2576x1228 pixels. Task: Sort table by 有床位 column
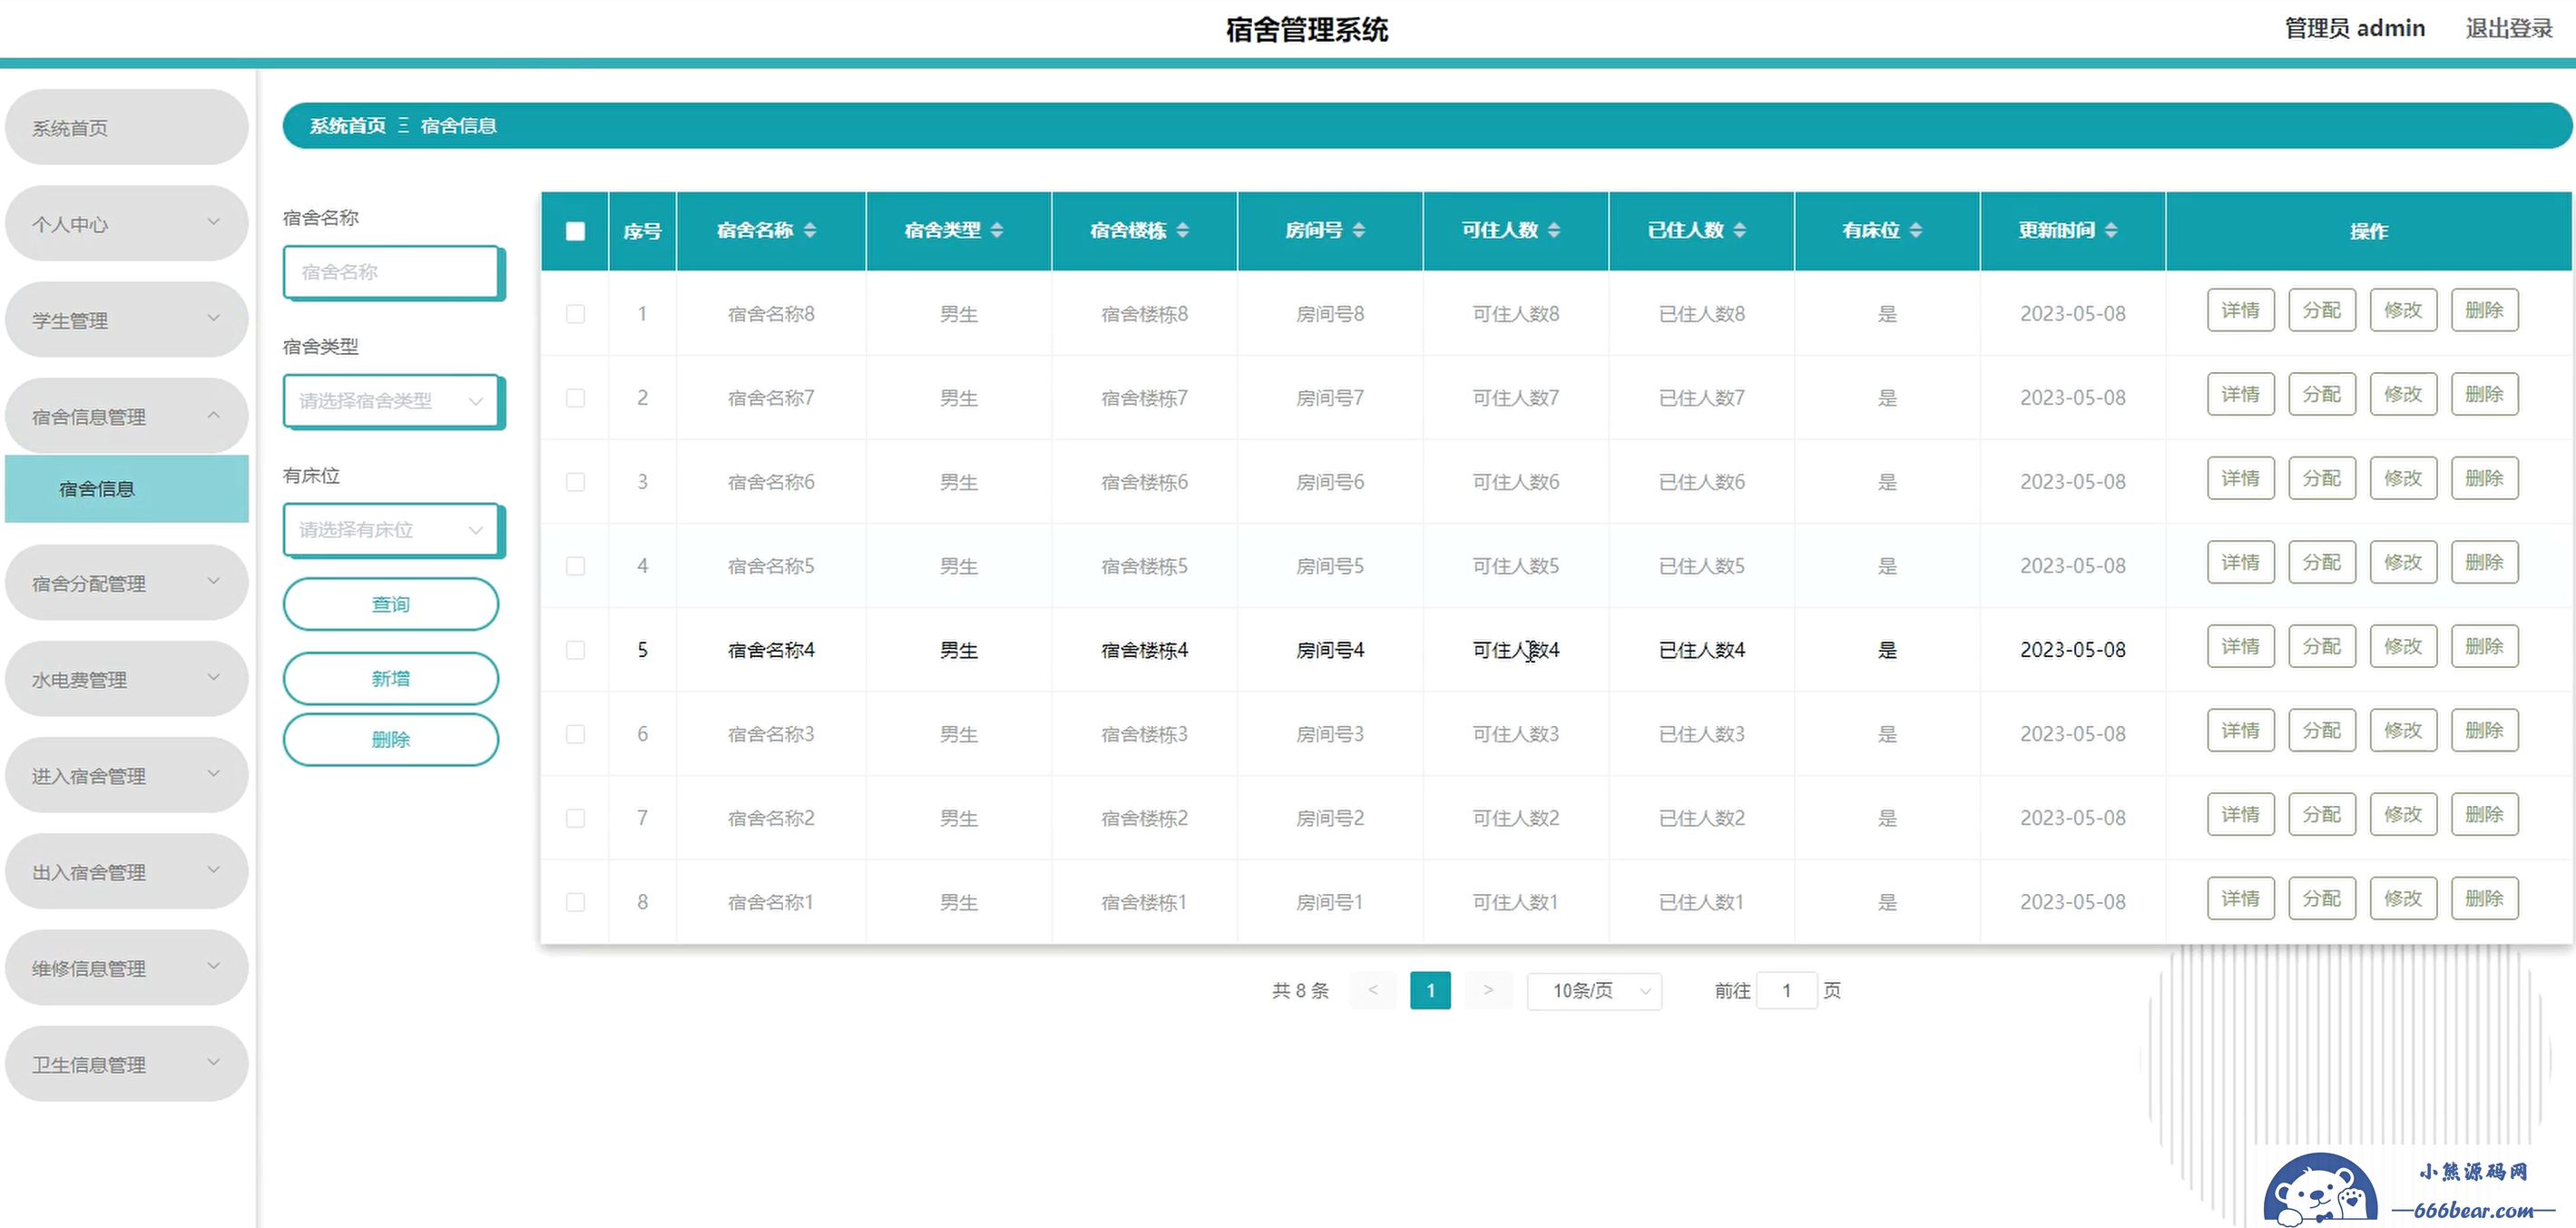(1915, 231)
